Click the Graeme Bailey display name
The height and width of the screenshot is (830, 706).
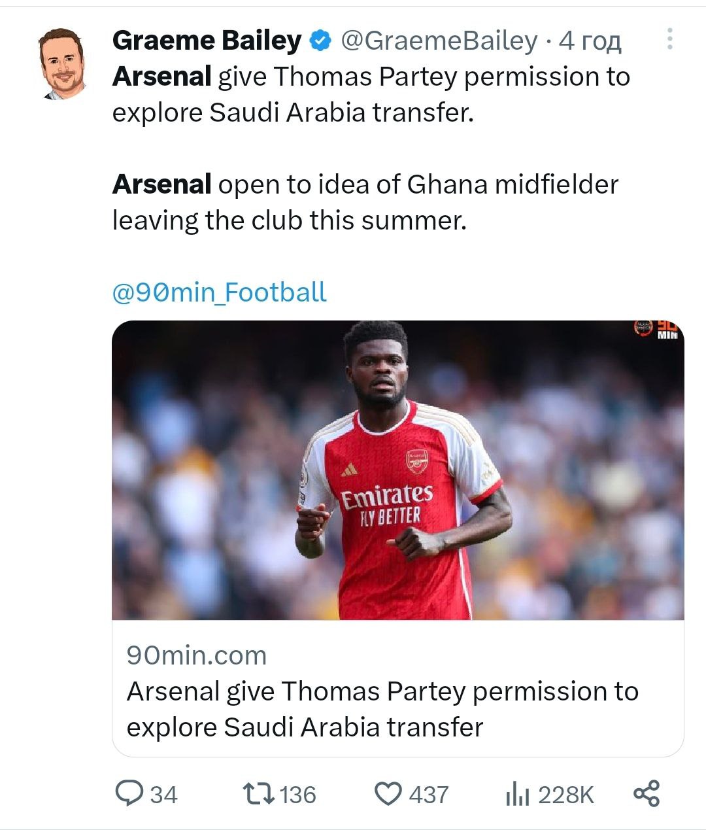click(207, 41)
